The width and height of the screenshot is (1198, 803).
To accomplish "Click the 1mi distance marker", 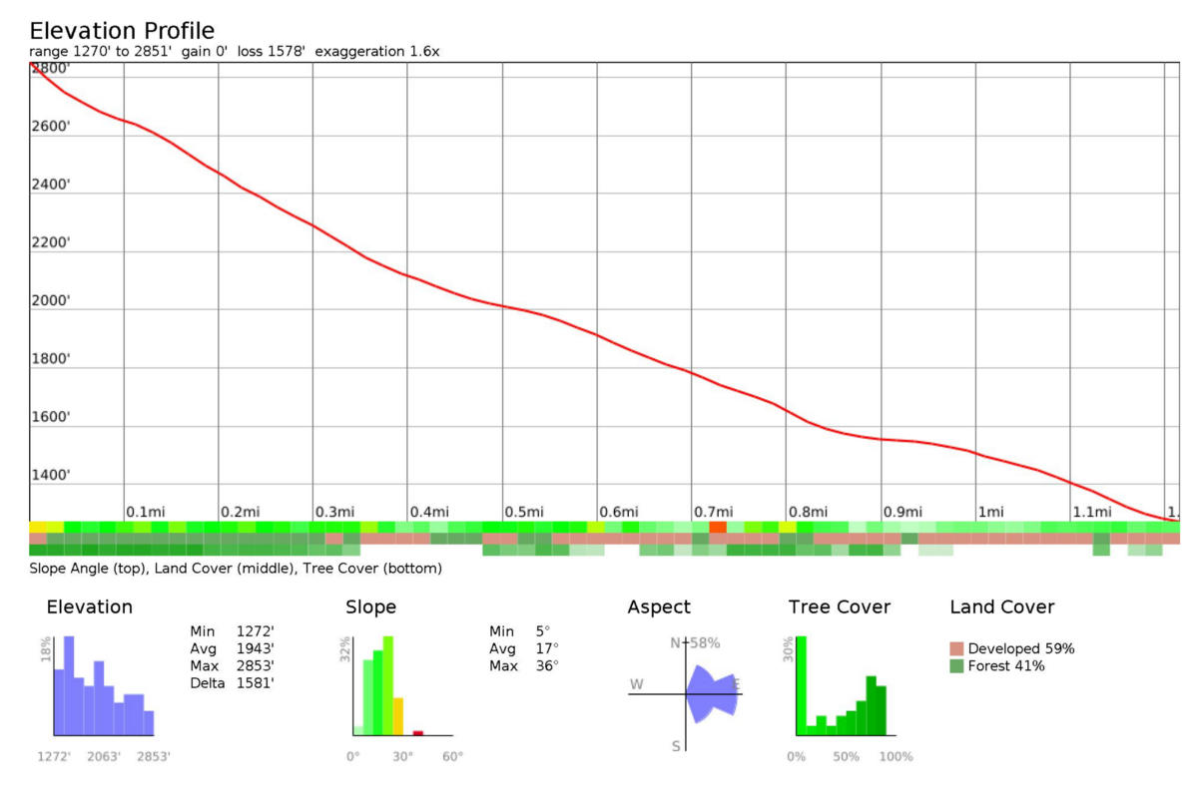I will 990,512.
